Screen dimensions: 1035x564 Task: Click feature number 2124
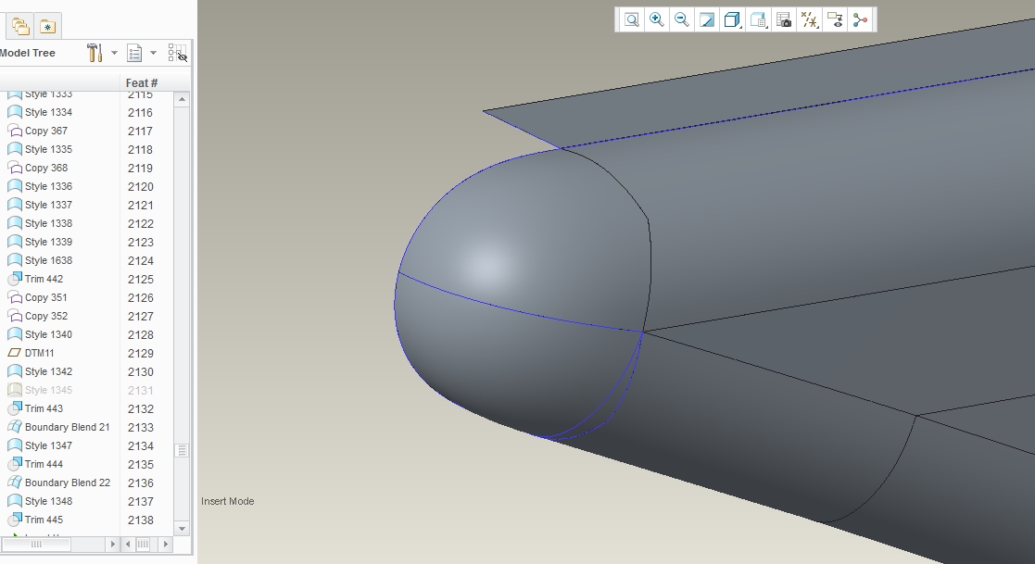[141, 260]
